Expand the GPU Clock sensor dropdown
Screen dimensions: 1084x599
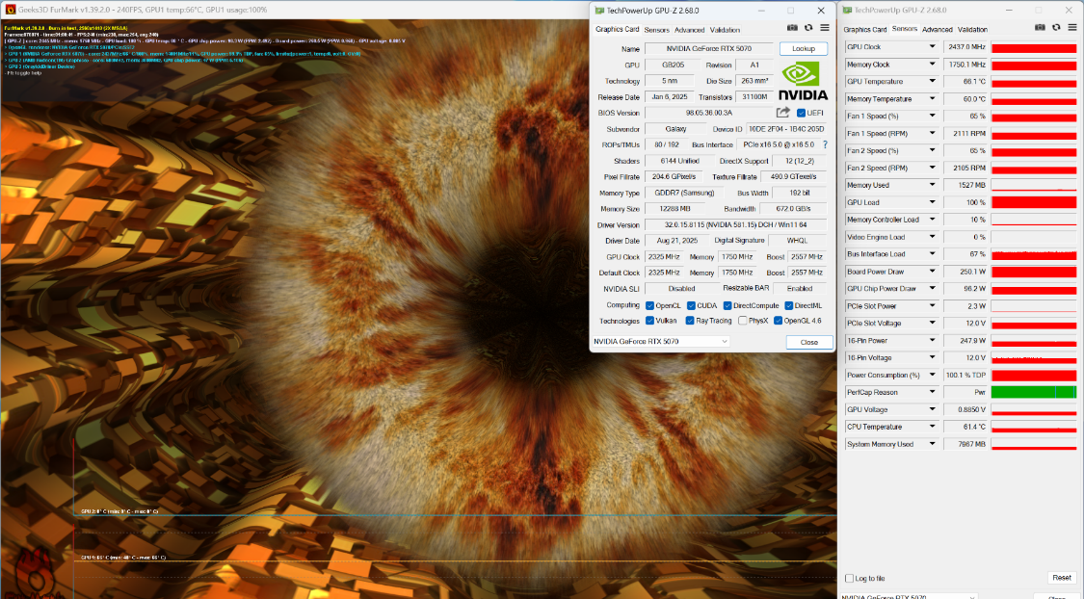click(x=932, y=47)
